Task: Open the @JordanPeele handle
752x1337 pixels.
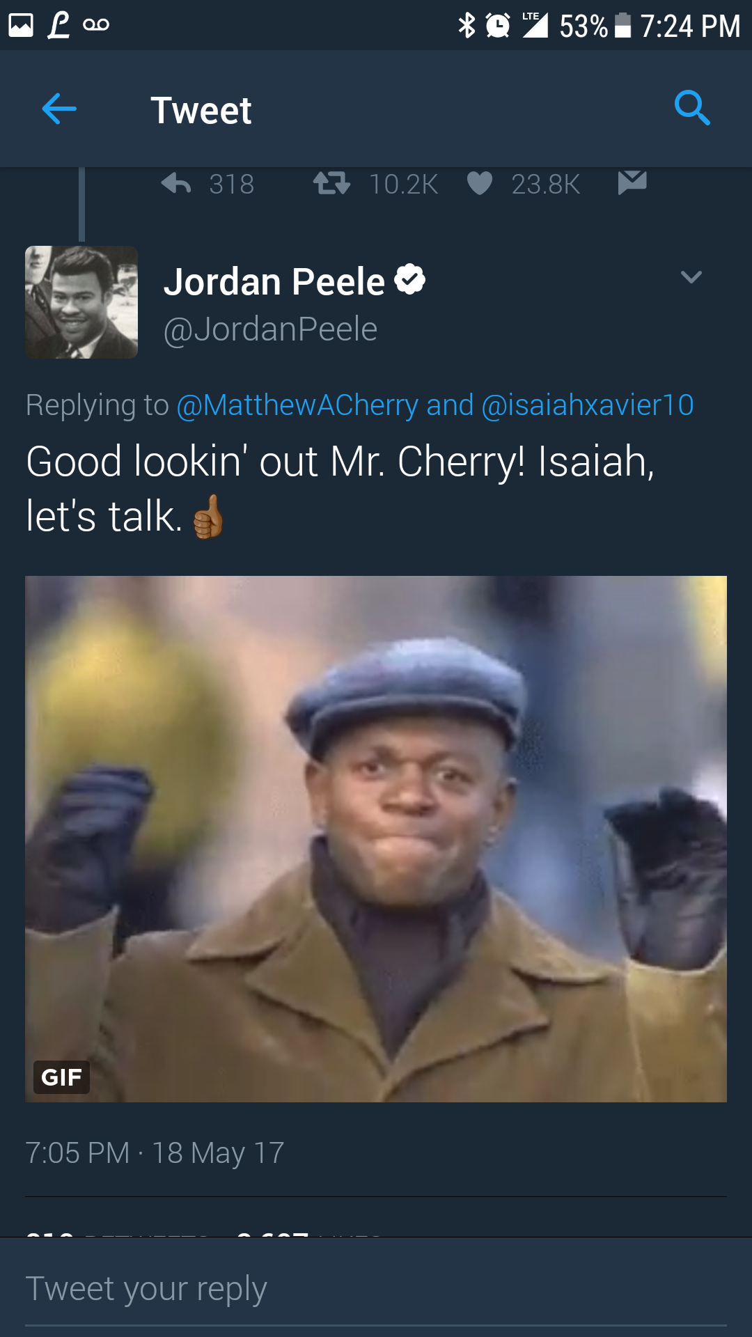Action: point(270,329)
